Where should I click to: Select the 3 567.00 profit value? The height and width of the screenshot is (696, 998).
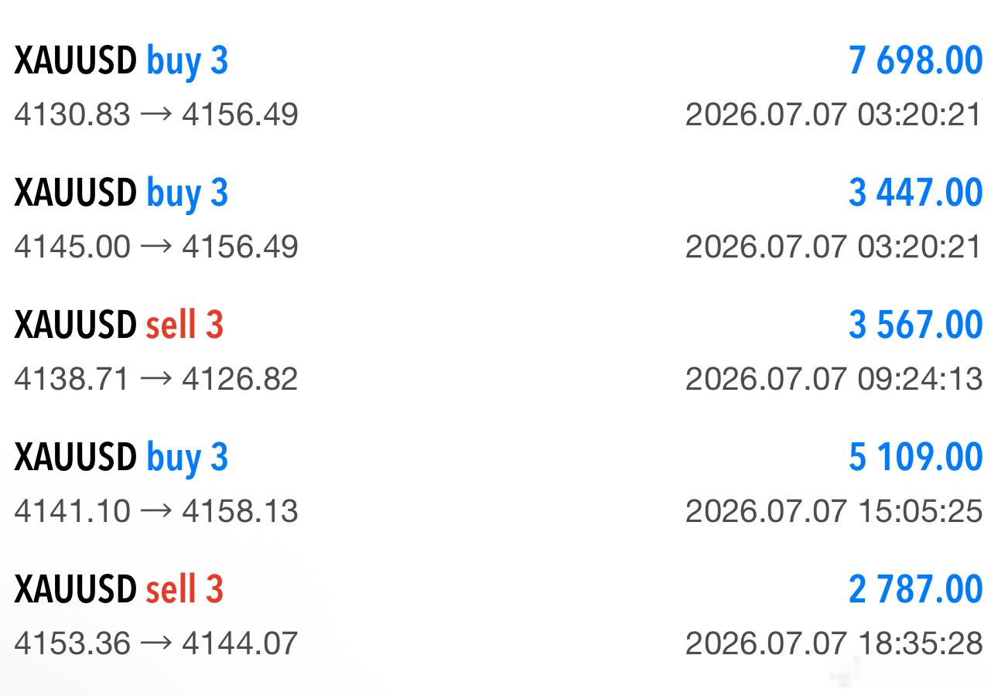(915, 326)
